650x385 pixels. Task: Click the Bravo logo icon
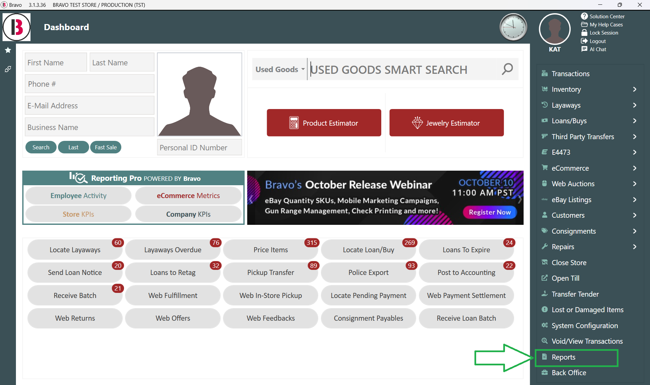point(17,27)
